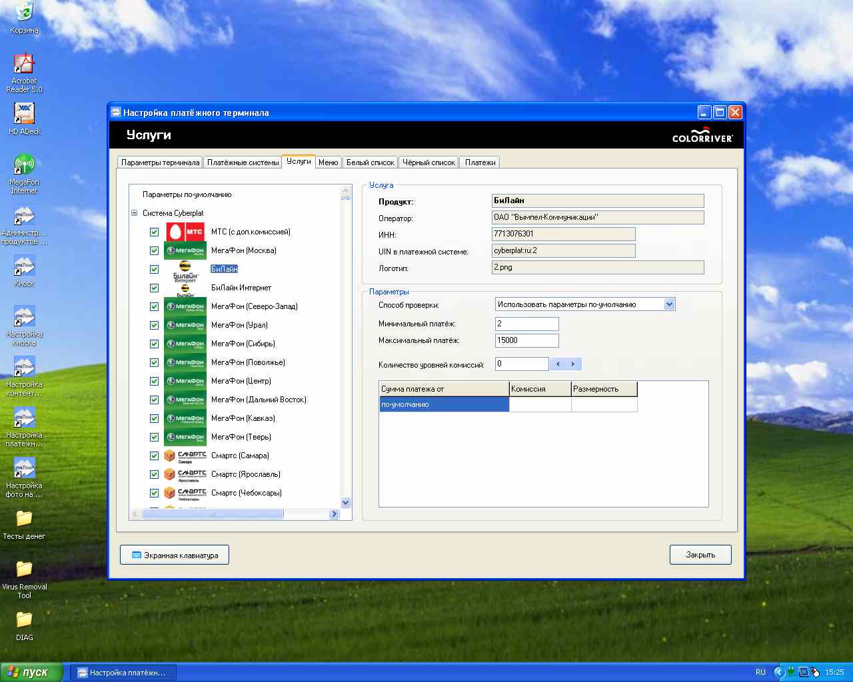Click the MTS red logo icon

tap(185, 232)
